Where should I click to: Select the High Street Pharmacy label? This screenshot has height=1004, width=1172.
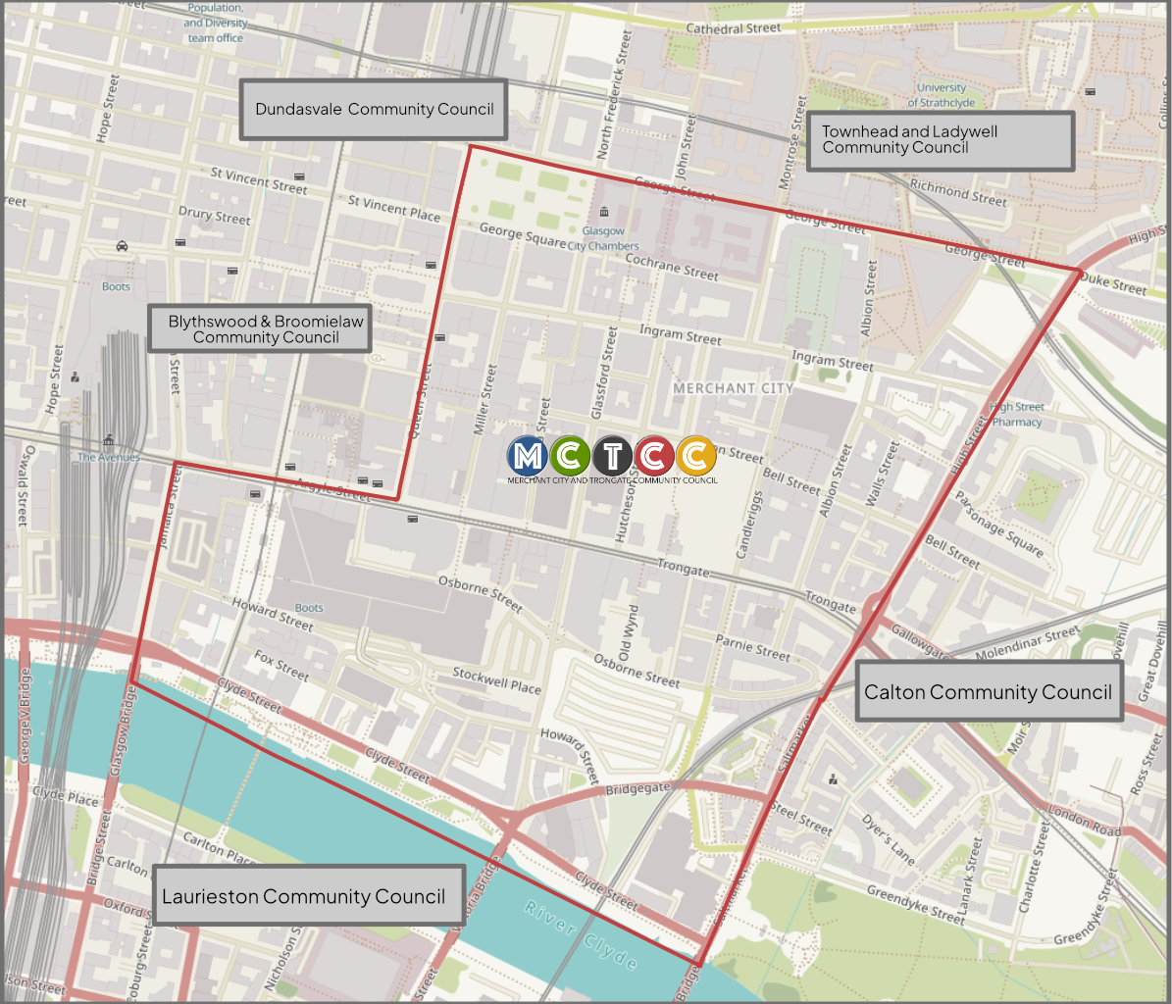pos(1017,415)
